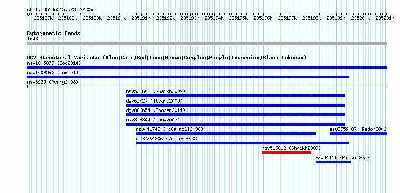The height and width of the screenshot is (193, 400).
Task: Select the esv2764206 blue bar
Action: [242, 143]
